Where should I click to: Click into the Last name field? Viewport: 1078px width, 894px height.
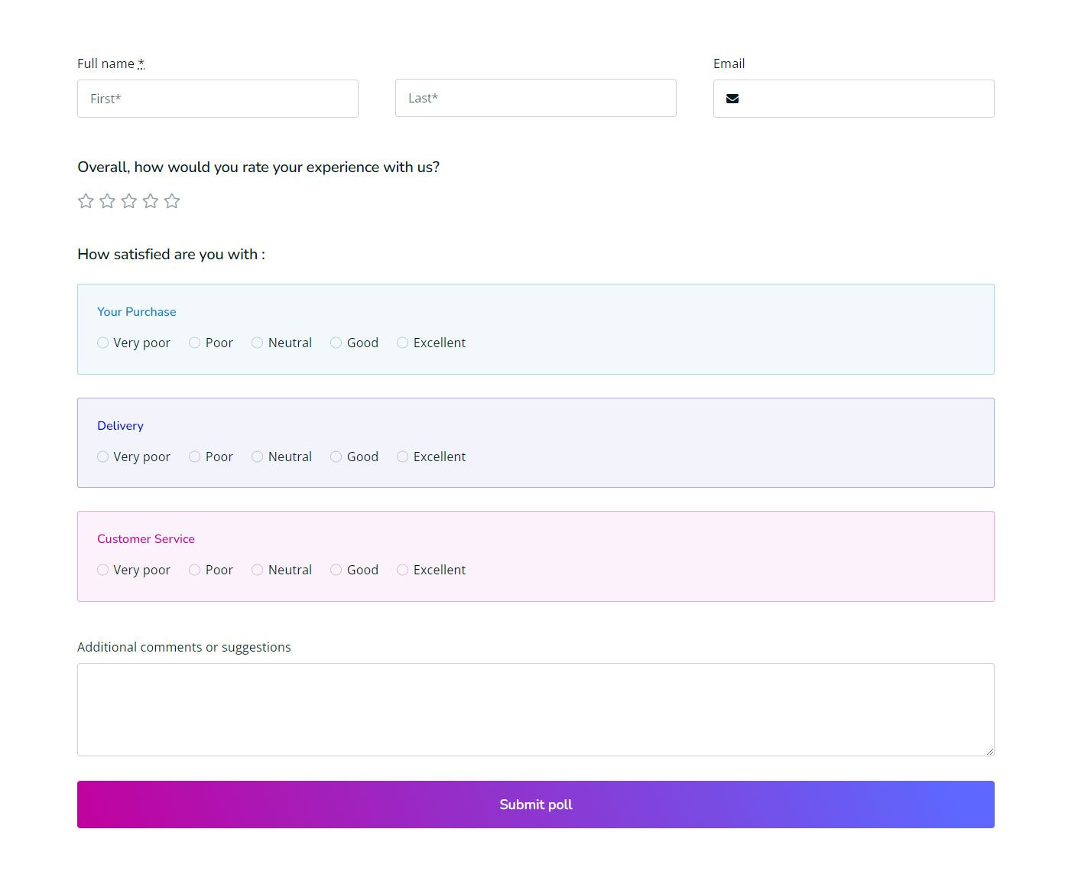pos(536,98)
